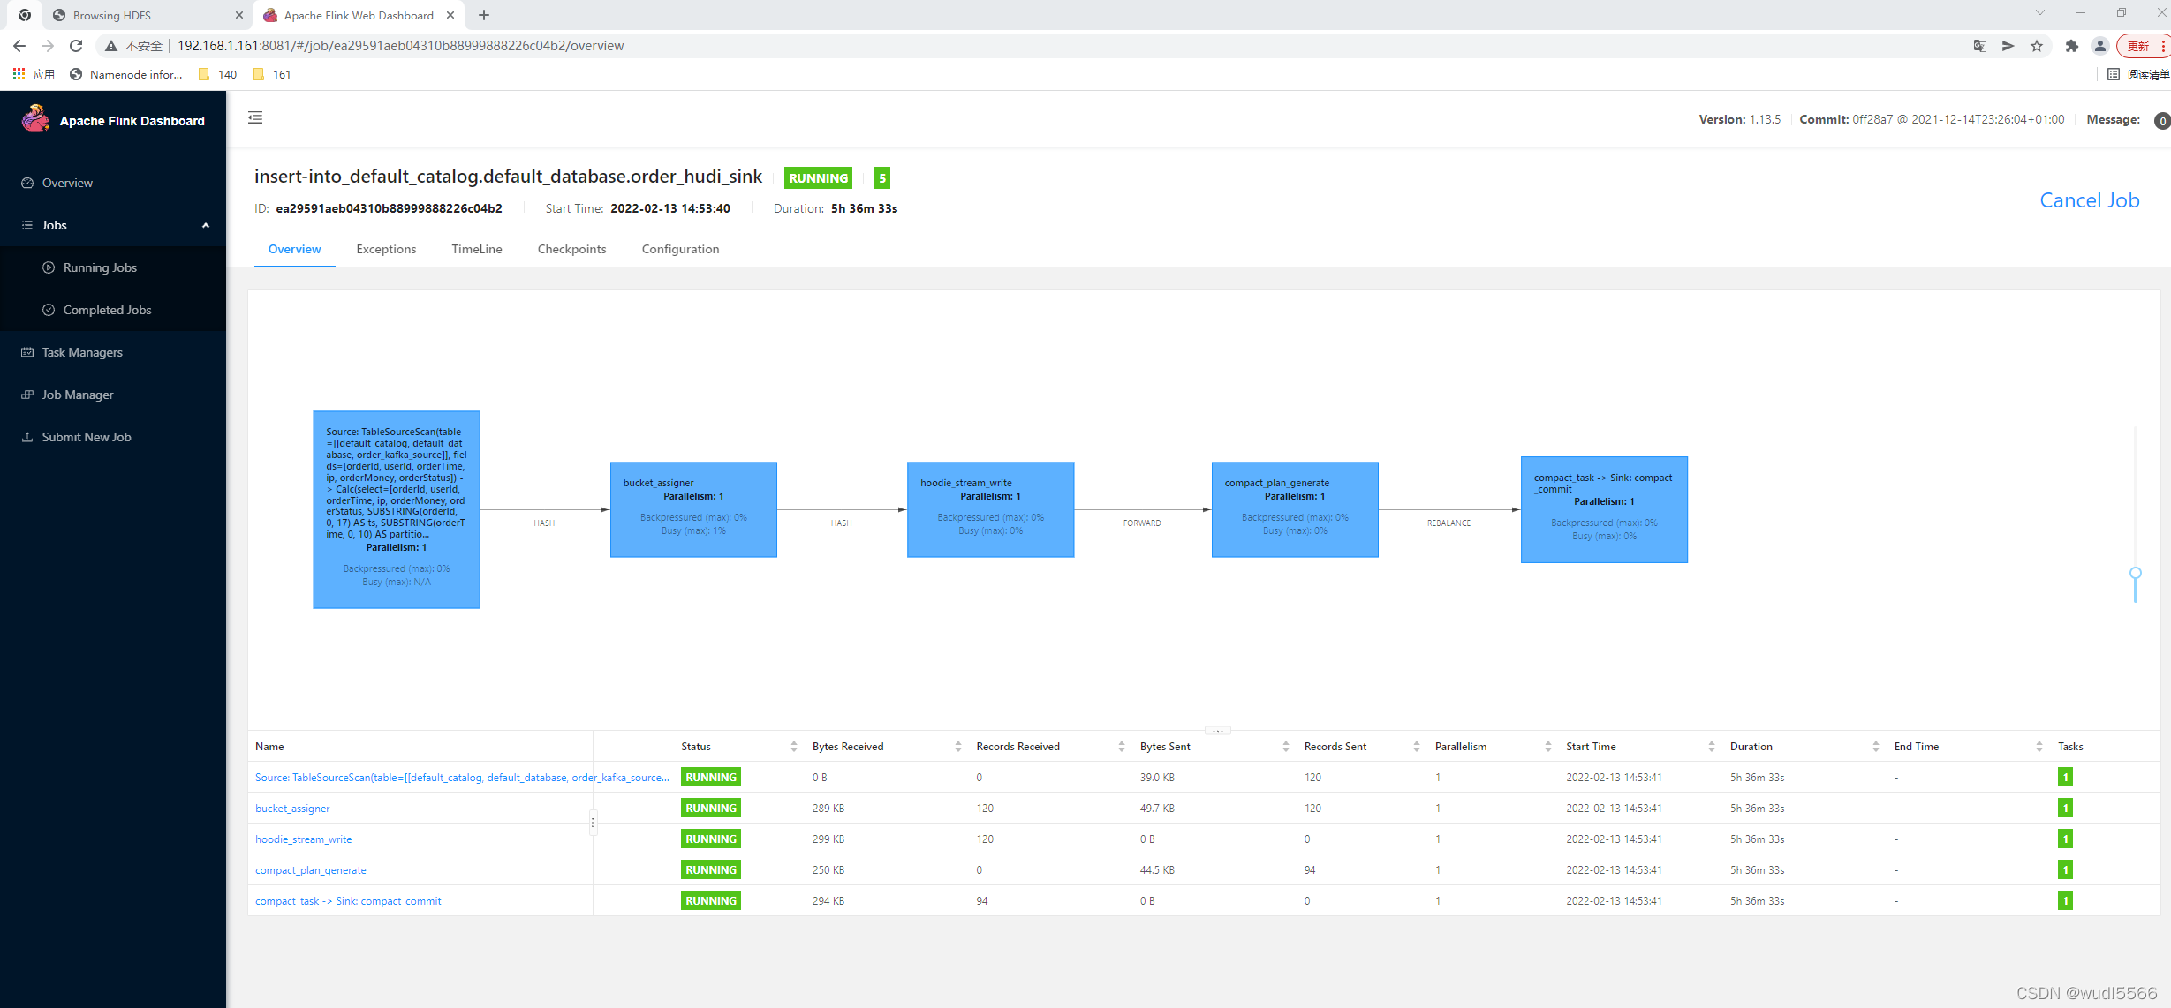Adjust the graph zoom slider handle
The image size is (2171, 1008).
pos(2135,573)
